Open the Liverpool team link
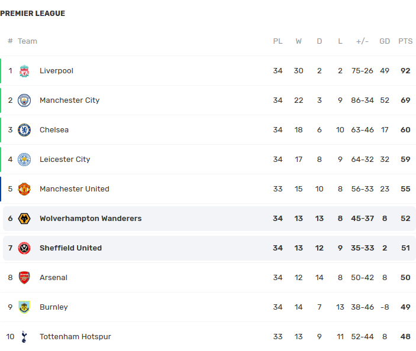416x351 pixels. pyautogui.click(x=56, y=71)
